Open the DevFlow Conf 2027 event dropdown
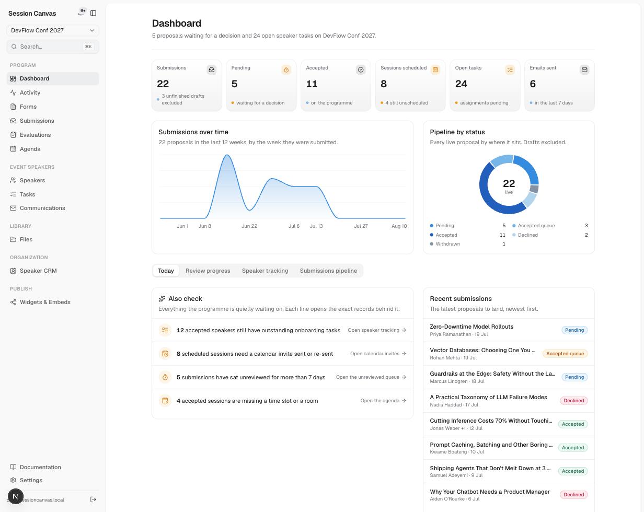The image size is (644, 512). tap(53, 30)
